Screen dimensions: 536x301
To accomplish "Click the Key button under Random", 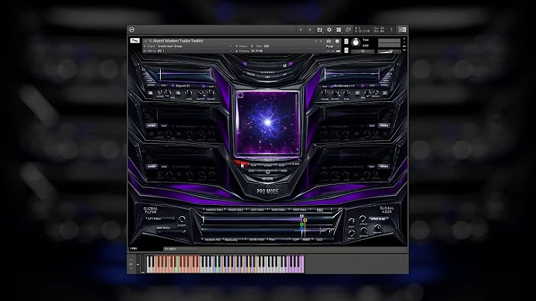I will pyautogui.click(x=268, y=77).
